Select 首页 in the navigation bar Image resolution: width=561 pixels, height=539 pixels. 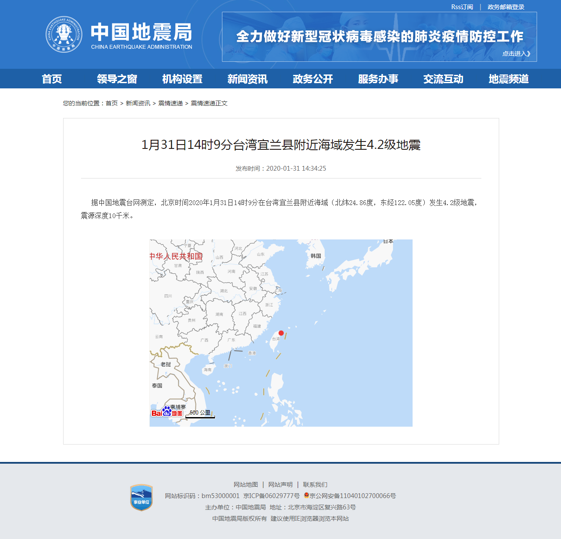coord(52,79)
